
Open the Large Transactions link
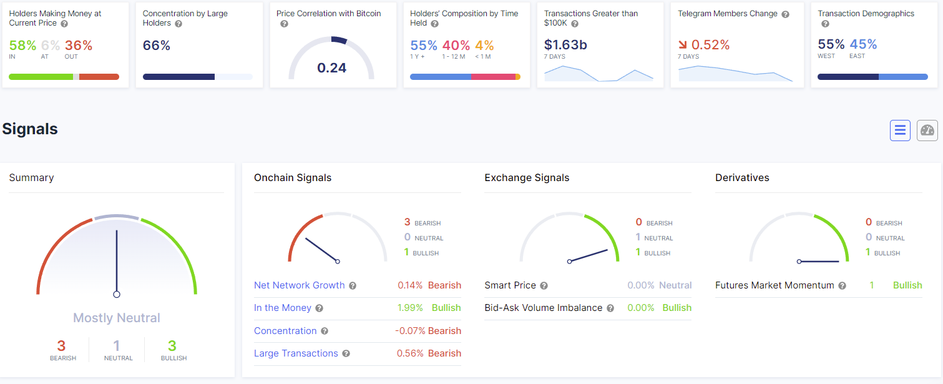click(296, 353)
